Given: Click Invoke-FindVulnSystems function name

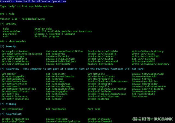Looking at the screenshot, I should [103, 97].
